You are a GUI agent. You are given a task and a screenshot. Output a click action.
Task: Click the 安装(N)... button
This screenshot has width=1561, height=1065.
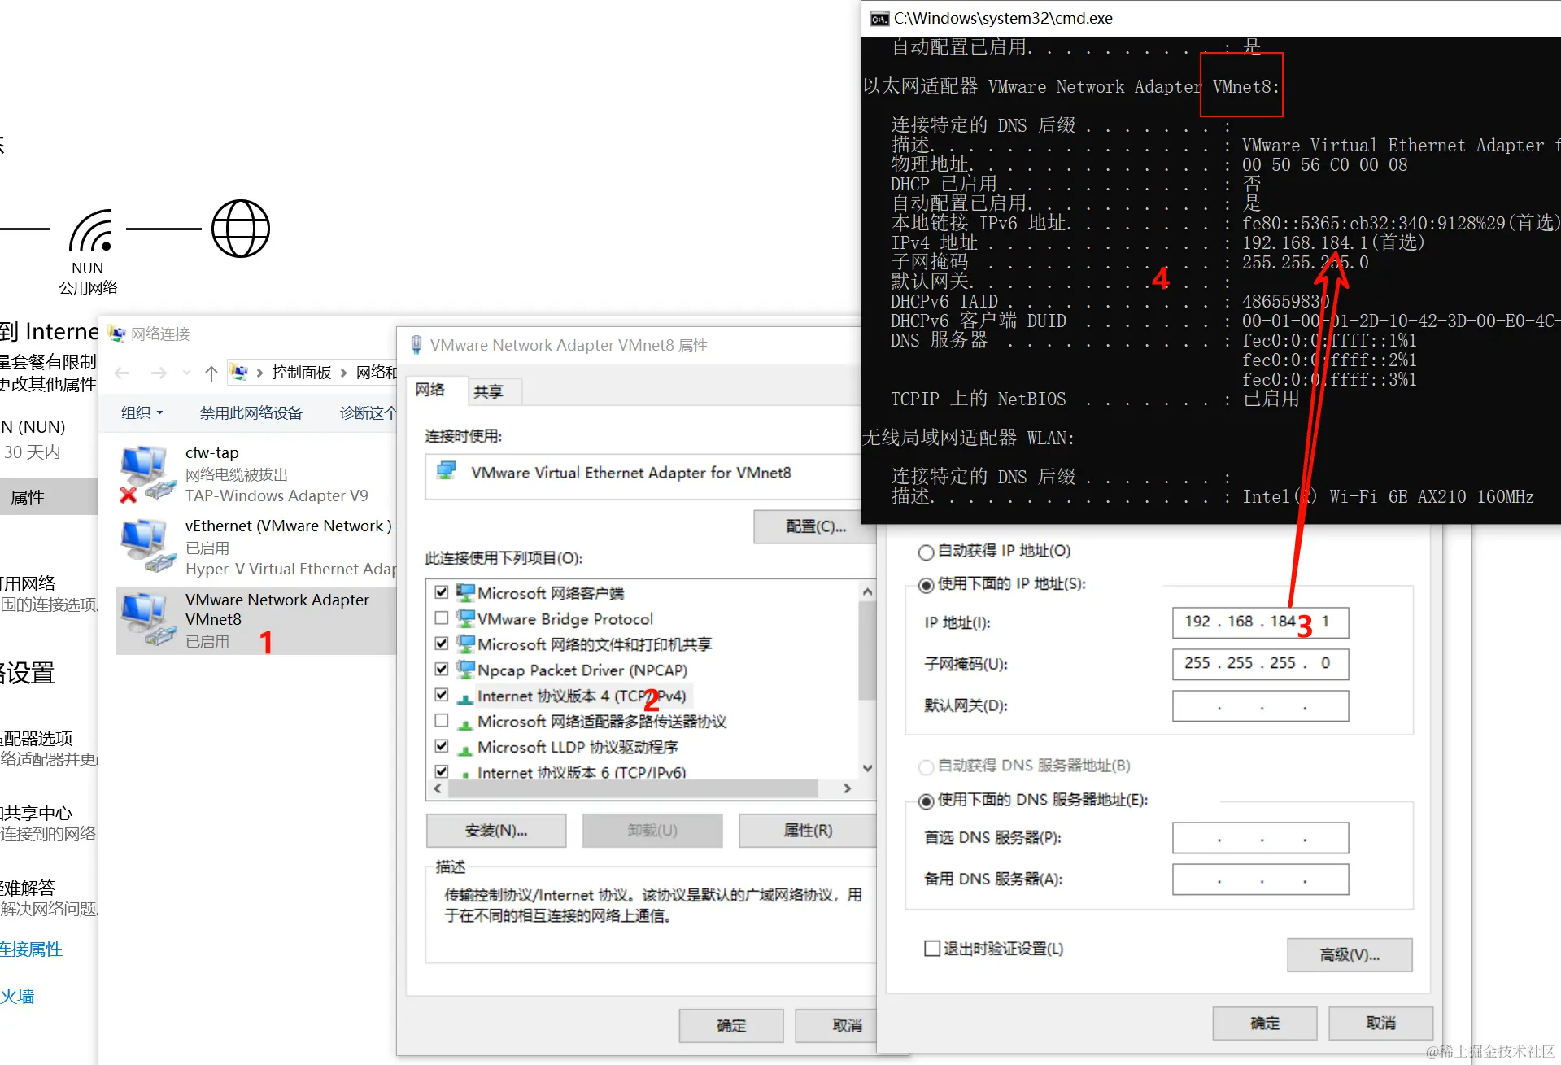(x=496, y=831)
